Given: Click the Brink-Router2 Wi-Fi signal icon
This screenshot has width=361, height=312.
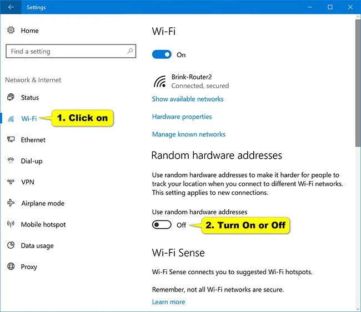Looking at the screenshot, I should pyautogui.click(x=160, y=82).
